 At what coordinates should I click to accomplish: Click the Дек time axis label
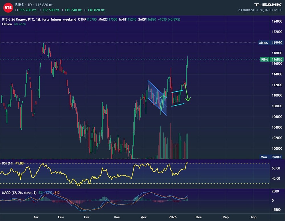click(144, 217)
